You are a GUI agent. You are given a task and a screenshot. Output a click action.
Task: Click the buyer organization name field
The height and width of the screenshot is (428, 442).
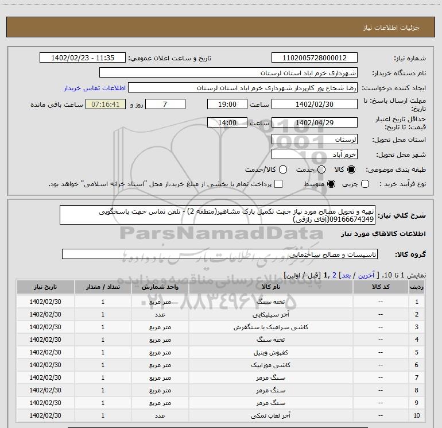[x=228, y=73]
